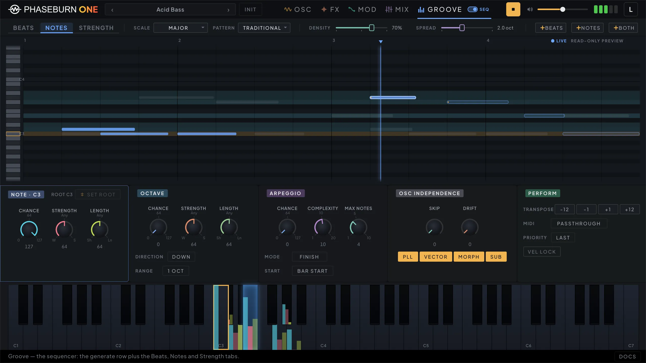Switch to the MOD tab
The width and height of the screenshot is (646, 363).
click(x=362, y=10)
